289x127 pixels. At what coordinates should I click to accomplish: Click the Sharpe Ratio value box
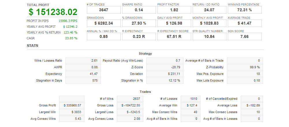139,10
